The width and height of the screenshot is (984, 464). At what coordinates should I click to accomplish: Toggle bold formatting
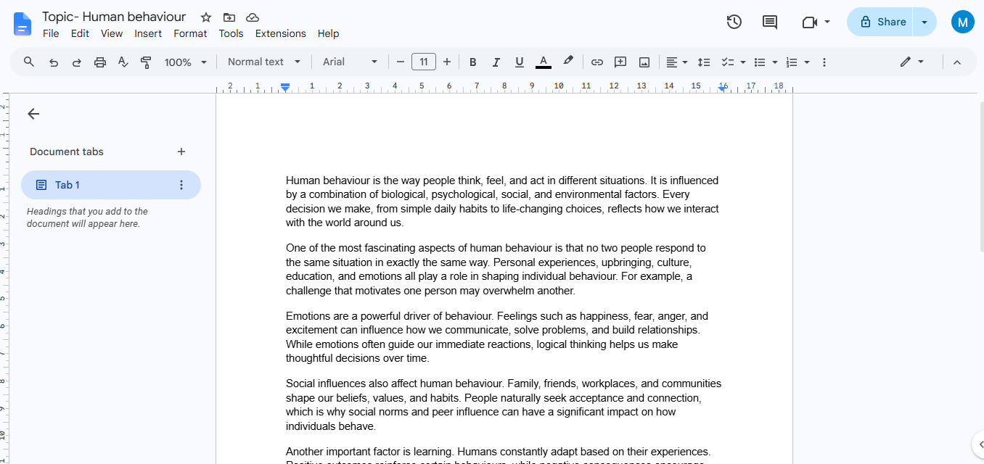pos(473,62)
